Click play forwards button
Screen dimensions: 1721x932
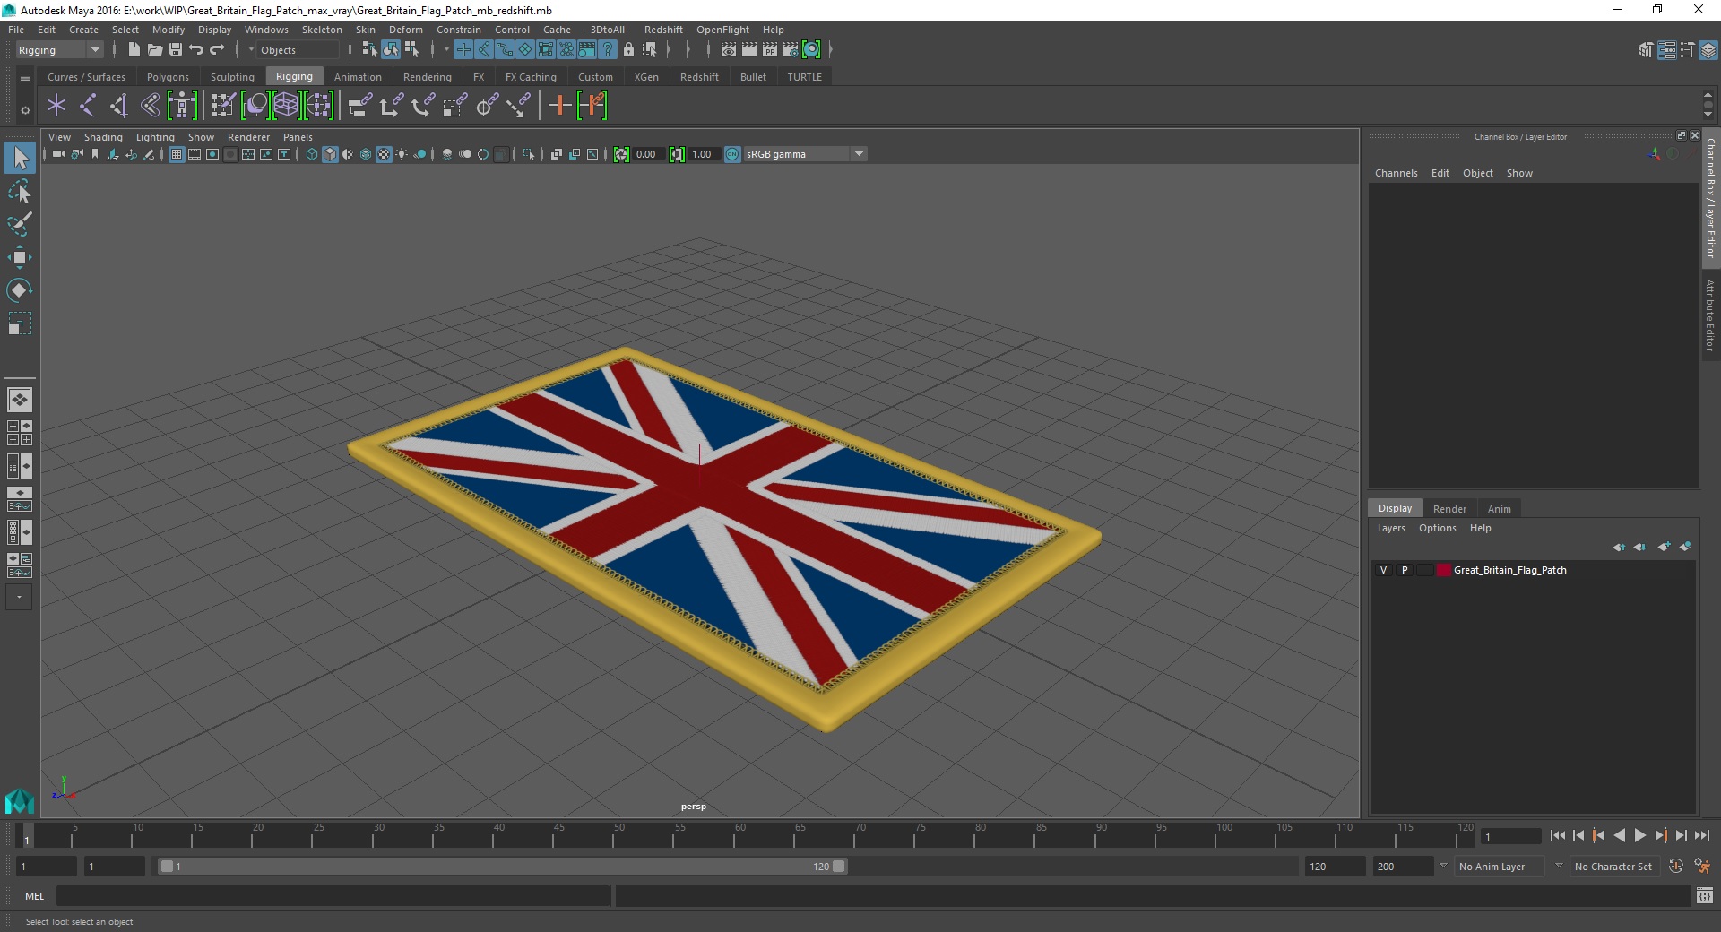(x=1639, y=835)
